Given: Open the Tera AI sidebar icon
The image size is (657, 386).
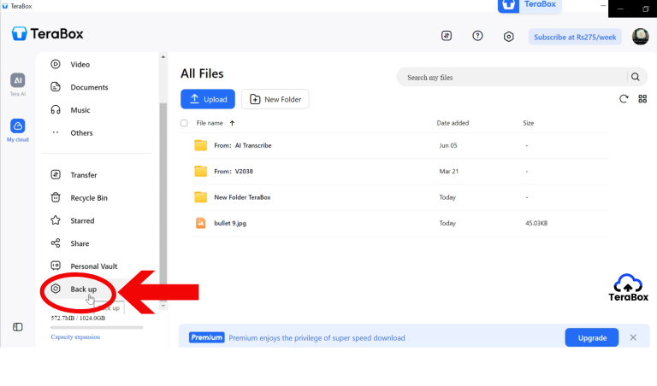Looking at the screenshot, I should tap(18, 84).
